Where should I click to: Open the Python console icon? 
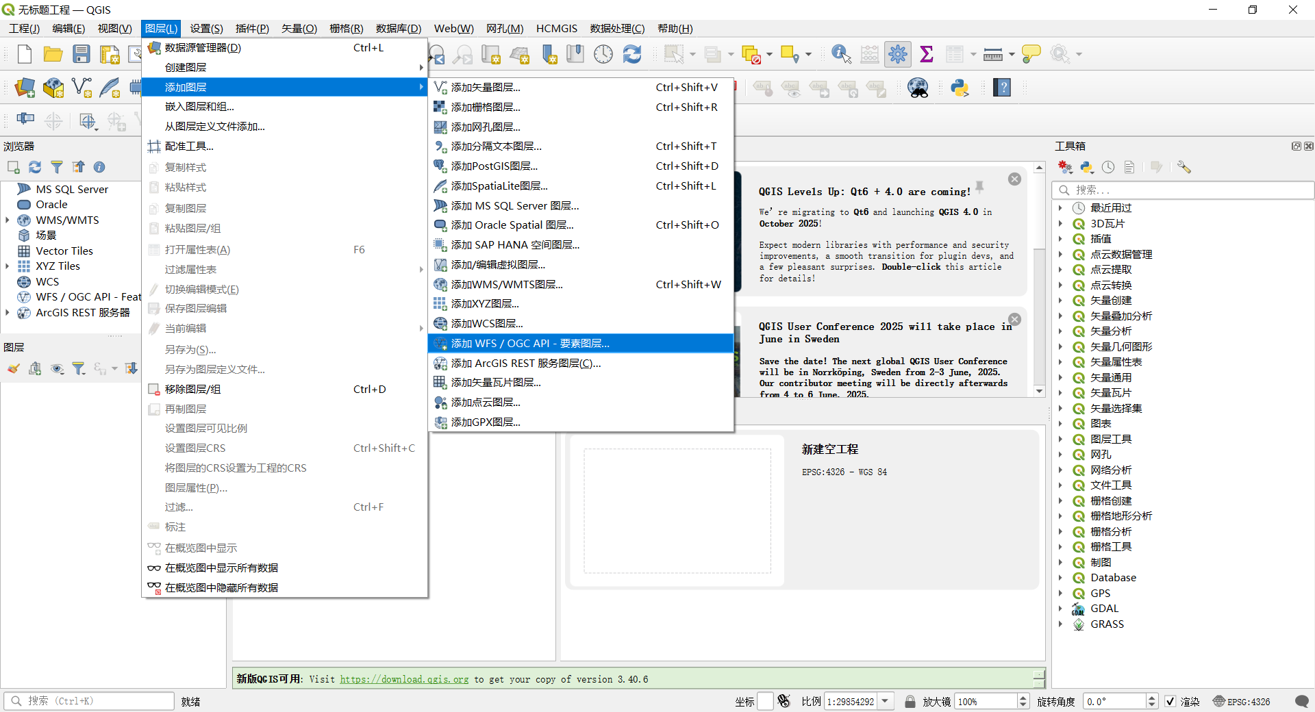point(960,88)
